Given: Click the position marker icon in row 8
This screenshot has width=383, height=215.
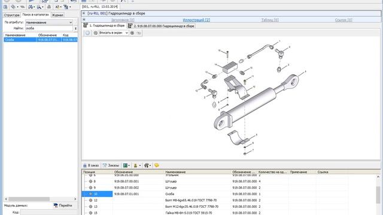Looking at the screenshot, I should (x=90, y=182).
